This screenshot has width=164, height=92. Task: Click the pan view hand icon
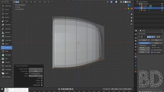pyautogui.click(x=131, y=18)
